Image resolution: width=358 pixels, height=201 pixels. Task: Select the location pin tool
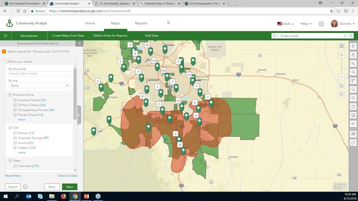point(353,46)
